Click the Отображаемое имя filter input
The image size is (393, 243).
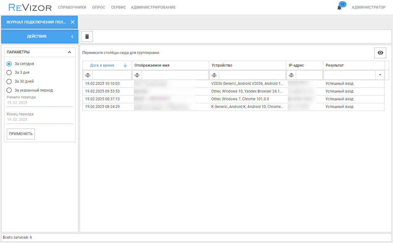click(x=175, y=75)
